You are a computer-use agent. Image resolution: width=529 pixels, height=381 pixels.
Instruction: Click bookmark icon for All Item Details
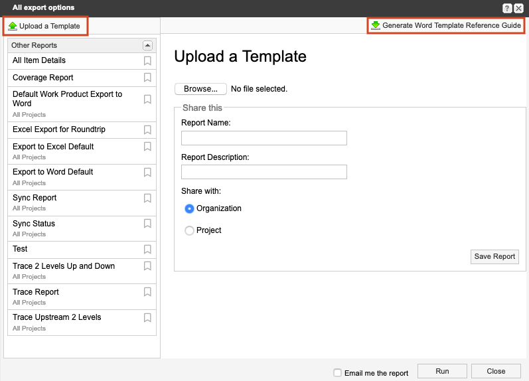[147, 61]
